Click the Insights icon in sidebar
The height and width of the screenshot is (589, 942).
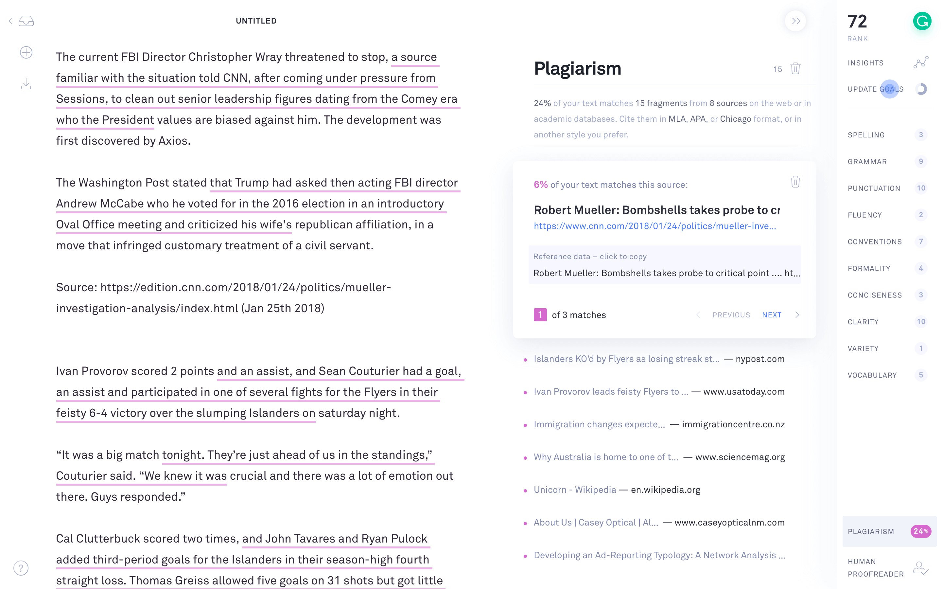tap(920, 62)
